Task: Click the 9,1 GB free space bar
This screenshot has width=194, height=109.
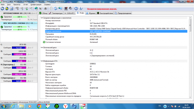Action: [19, 48]
